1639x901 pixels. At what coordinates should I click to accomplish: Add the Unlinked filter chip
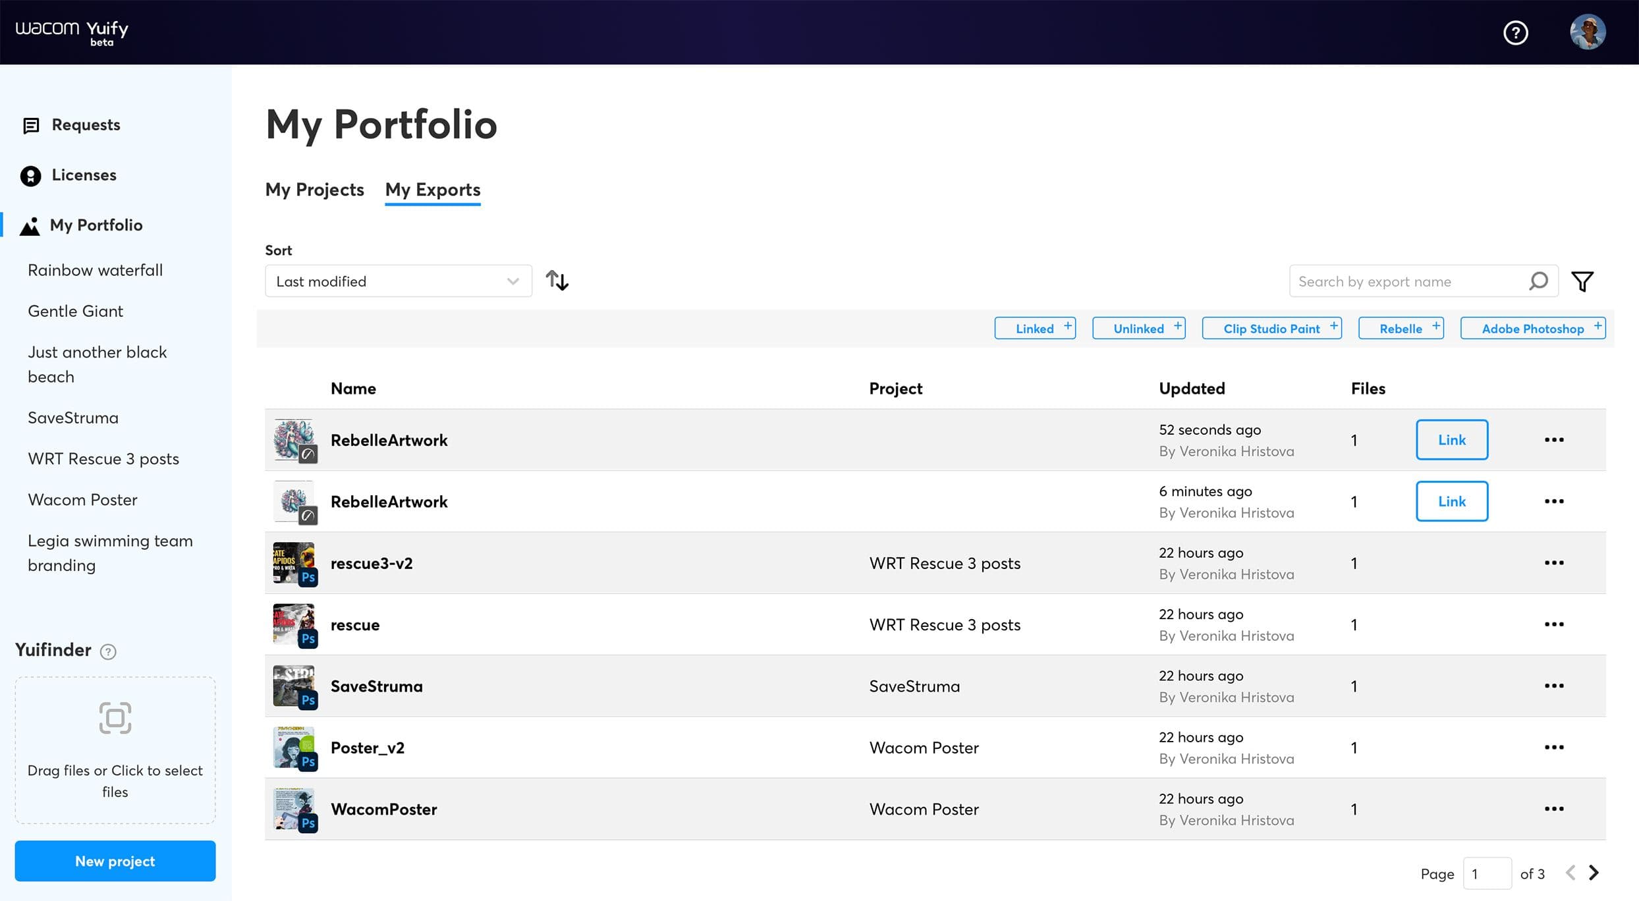pos(1139,328)
